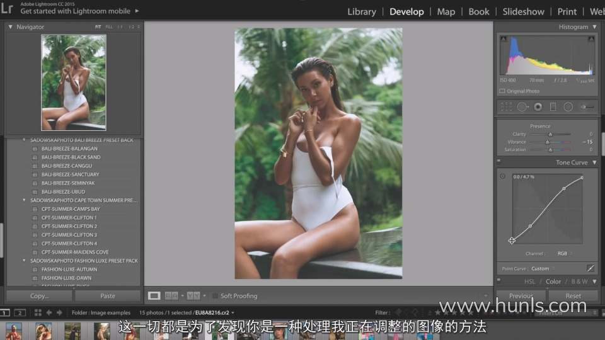The height and width of the screenshot is (340, 605).
Task: Toggle histogram highlight clipping indicator
Action: coord(591,38)
